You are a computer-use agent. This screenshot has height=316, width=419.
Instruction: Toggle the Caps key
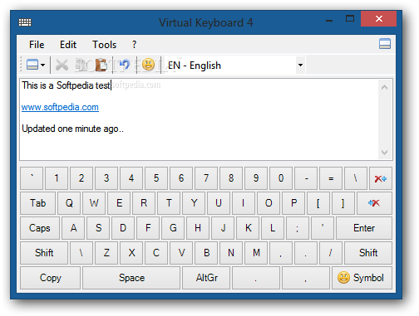pos(40,228)
